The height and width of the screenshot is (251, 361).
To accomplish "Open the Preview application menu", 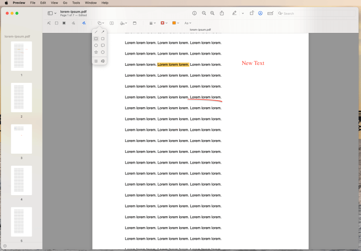I will point(19,3).
